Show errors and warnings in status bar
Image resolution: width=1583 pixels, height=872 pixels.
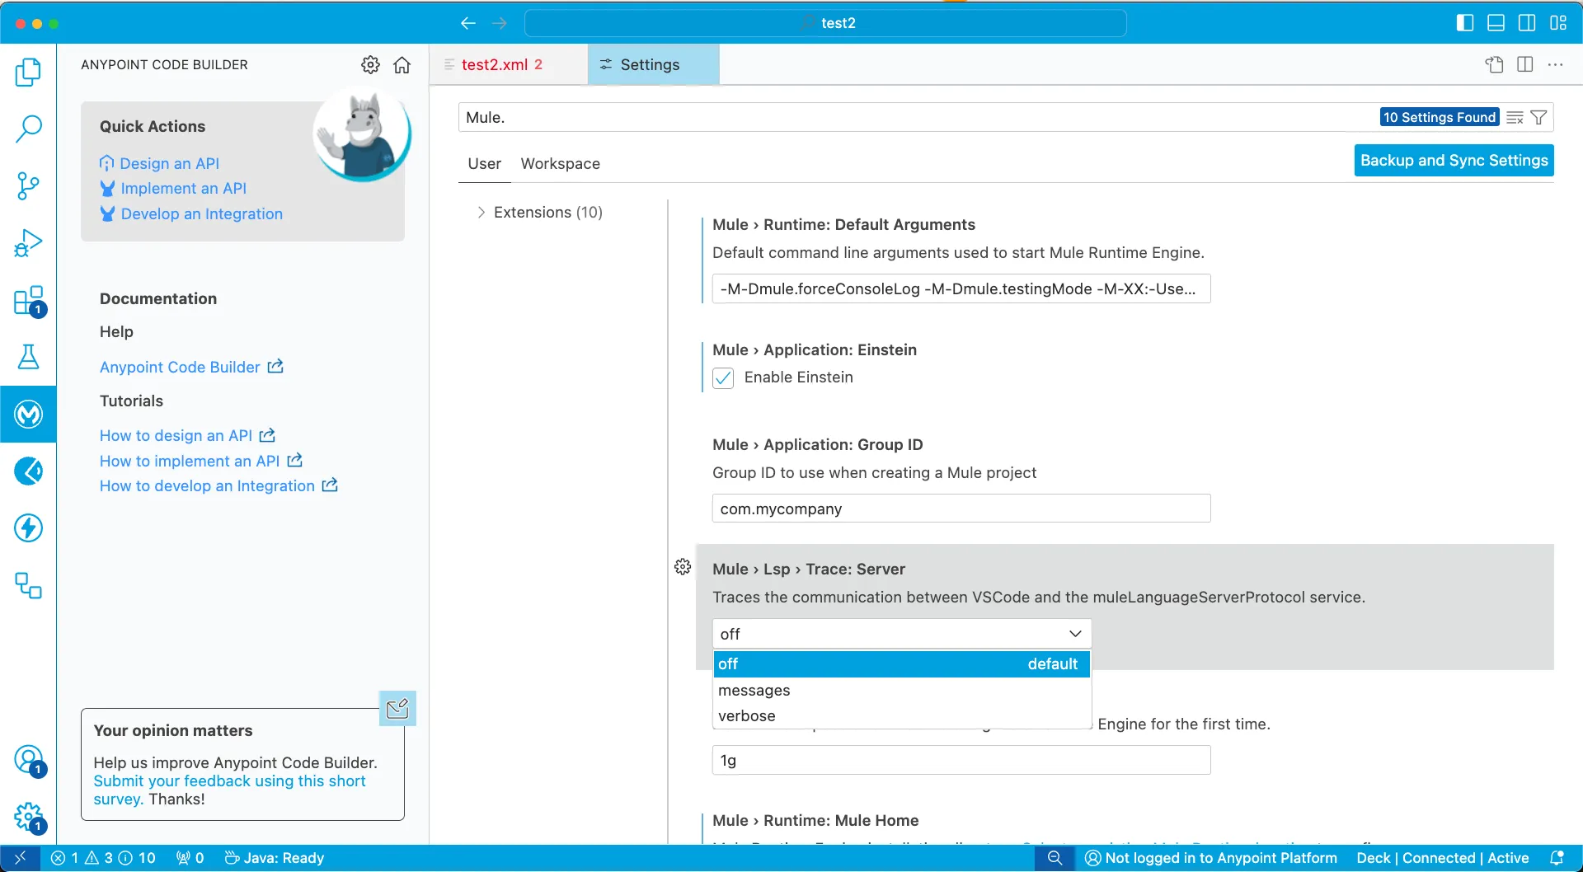coord(103,858)
